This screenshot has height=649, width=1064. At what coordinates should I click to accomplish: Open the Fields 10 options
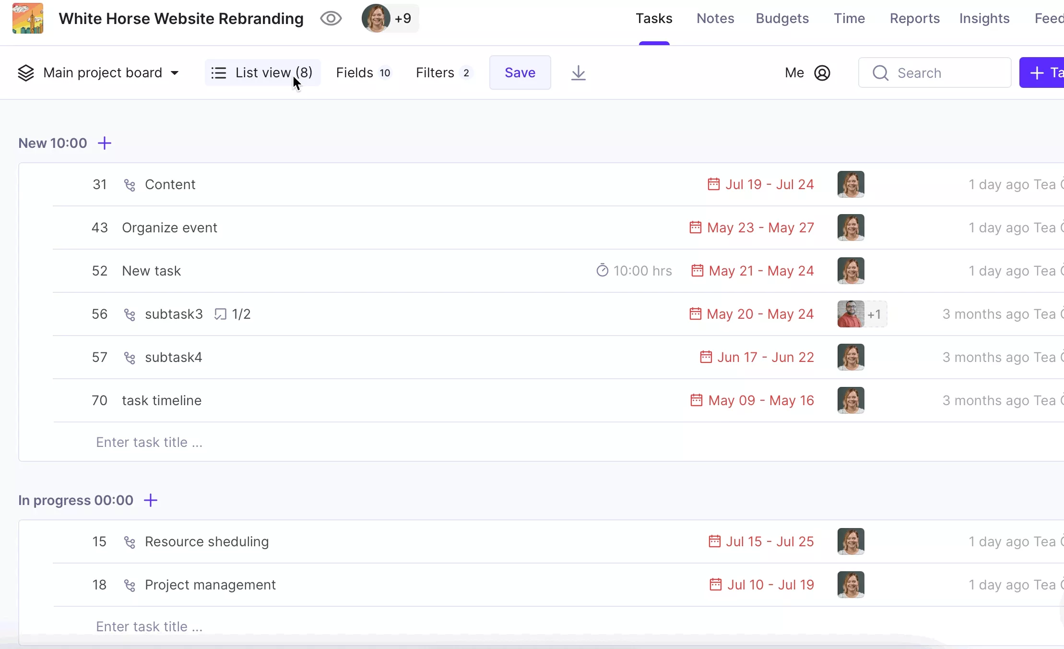pos(364,72)
